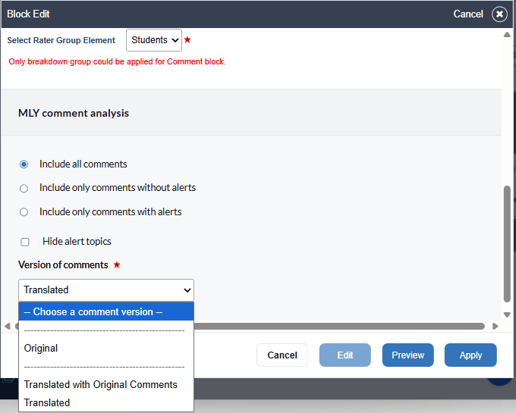The width and height of the screenshot is (516, 413).
Task: Pick Original from the version list
Action: (106, 349)
